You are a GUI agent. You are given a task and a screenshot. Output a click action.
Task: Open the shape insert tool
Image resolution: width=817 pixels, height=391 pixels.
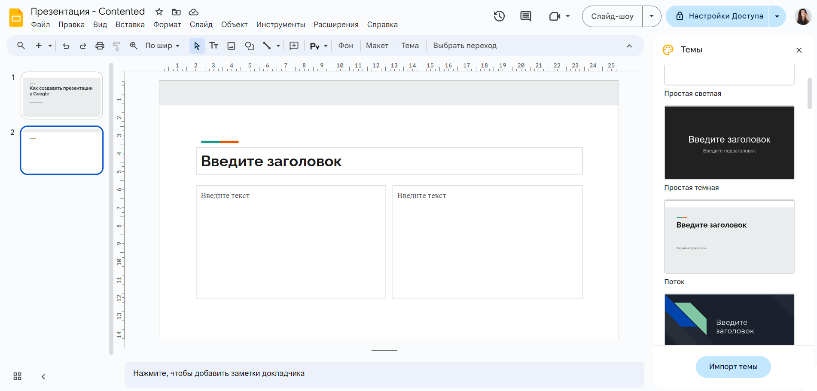pos(249,46)
